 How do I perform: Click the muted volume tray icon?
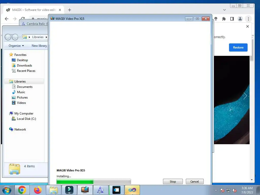point(234,190)
